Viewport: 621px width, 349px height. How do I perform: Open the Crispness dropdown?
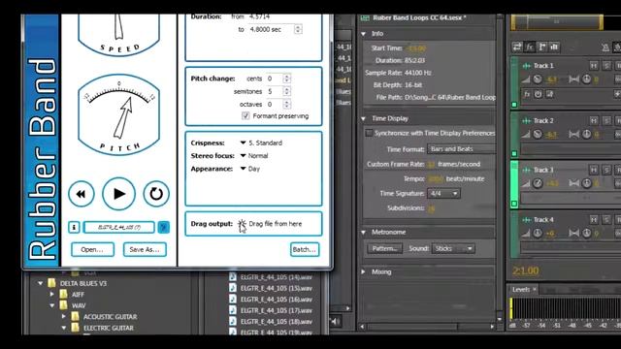tap(261, 143)
